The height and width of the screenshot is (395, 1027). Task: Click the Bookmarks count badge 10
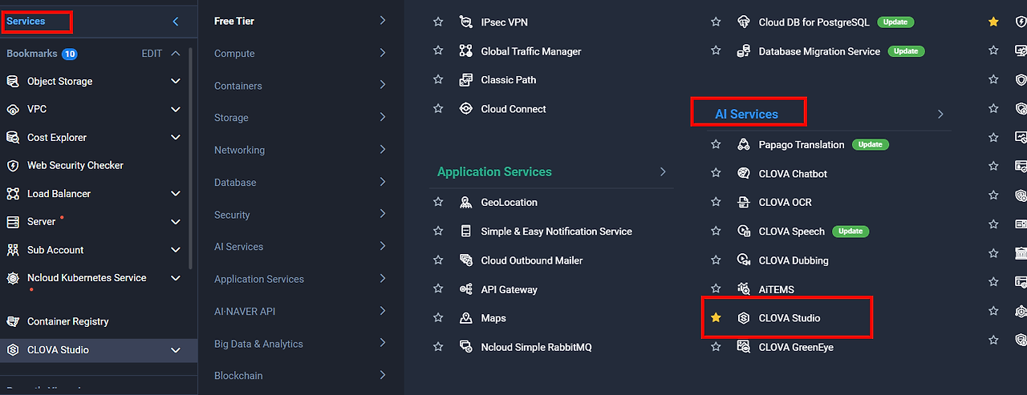70,54
